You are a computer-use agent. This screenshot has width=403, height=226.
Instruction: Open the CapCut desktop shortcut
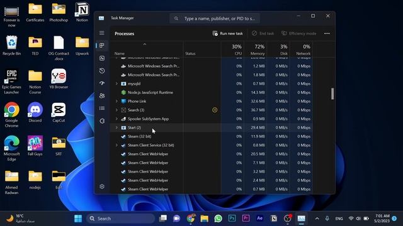pyautogui.click(x=59, y=112)
